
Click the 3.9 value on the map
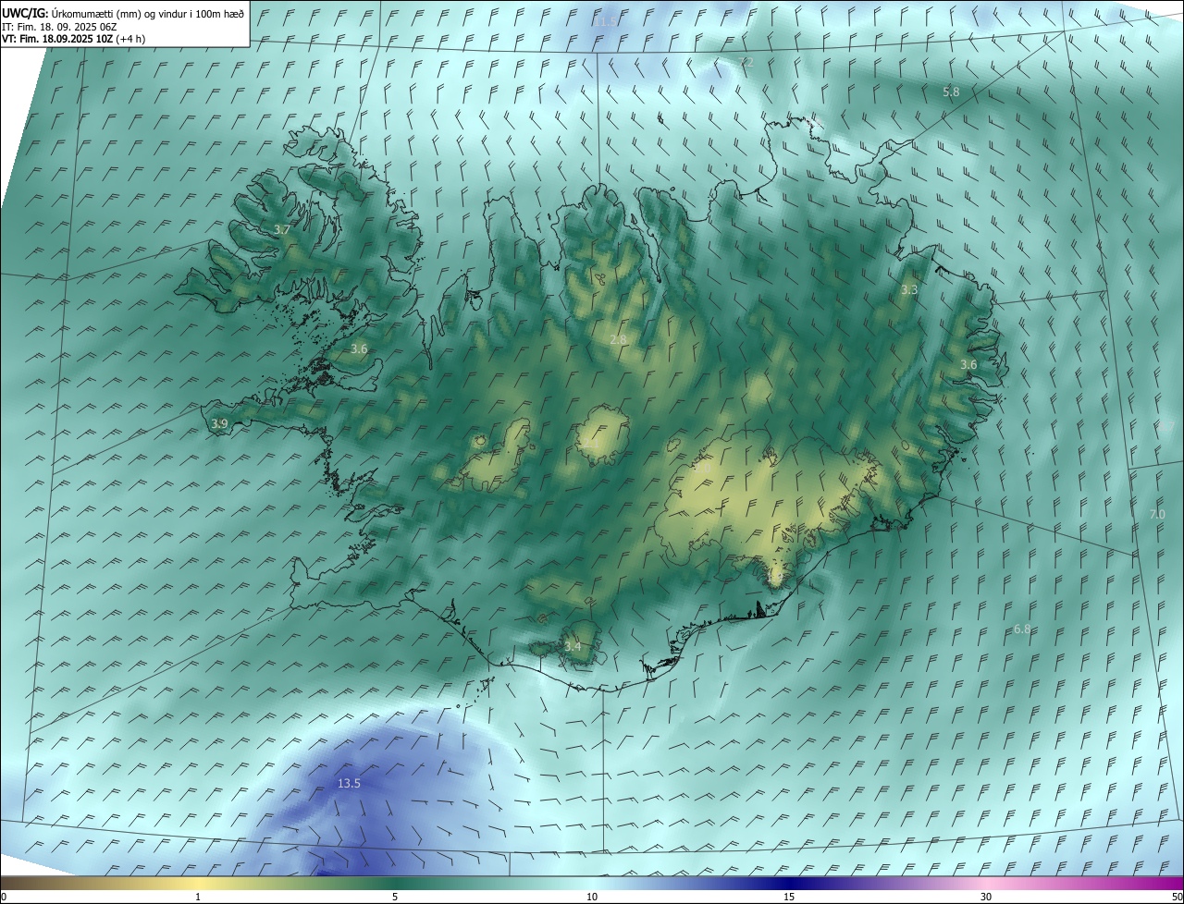pyautogui.click(x=219, y=424)
